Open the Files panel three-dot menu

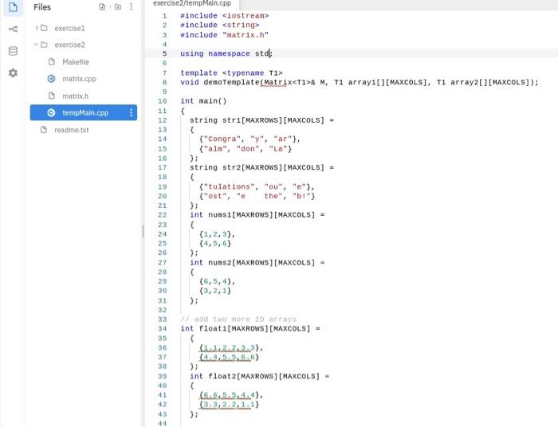pyautogui.click(x=131, y=6)
